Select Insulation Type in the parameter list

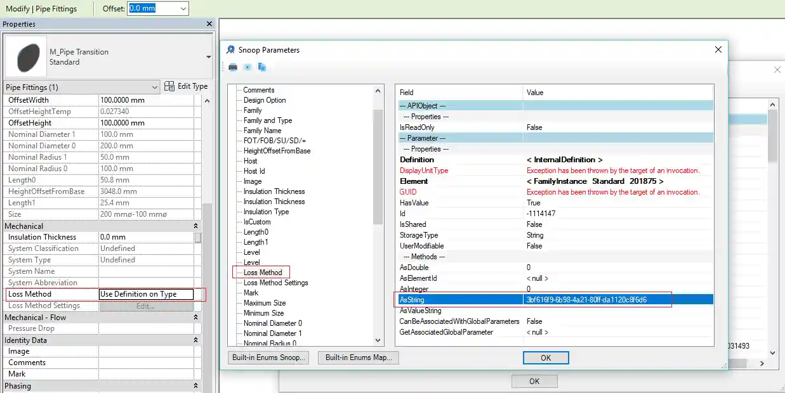click(266, 212)
